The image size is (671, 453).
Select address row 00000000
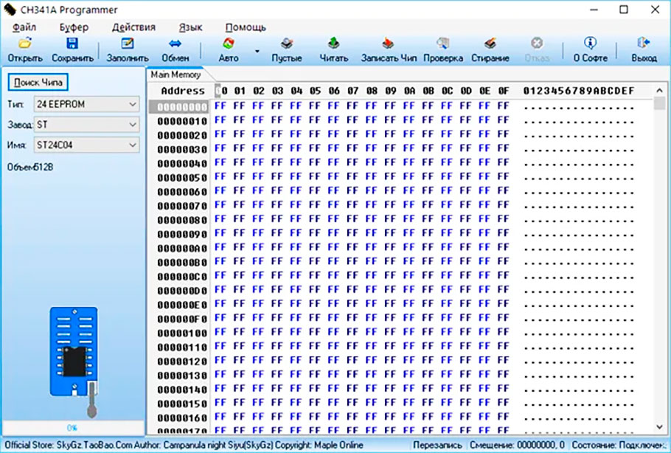182,107
